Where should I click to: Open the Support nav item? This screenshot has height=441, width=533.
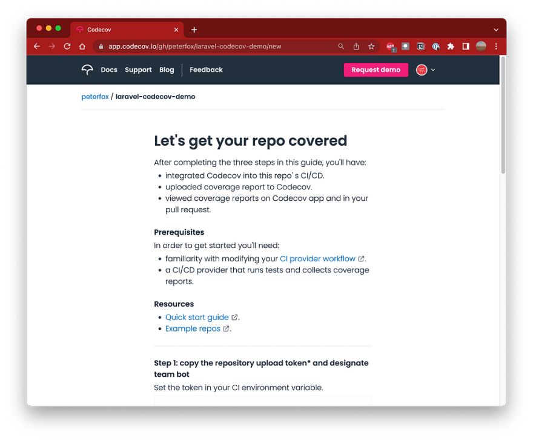138,70
